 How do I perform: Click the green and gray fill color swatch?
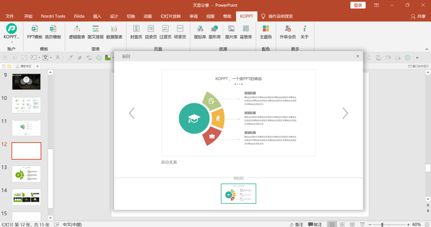(x=108, y=58)
